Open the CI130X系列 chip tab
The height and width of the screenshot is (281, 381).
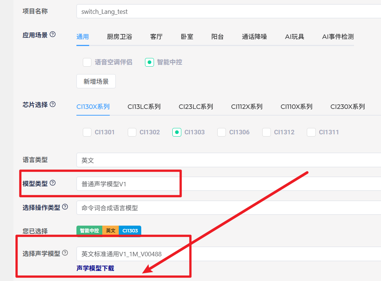point(93,107)
